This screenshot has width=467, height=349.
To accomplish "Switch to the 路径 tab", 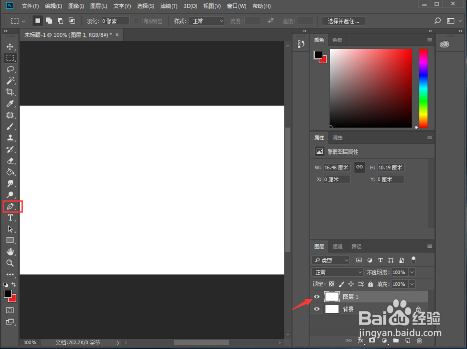I will click(x=356, y=246).
